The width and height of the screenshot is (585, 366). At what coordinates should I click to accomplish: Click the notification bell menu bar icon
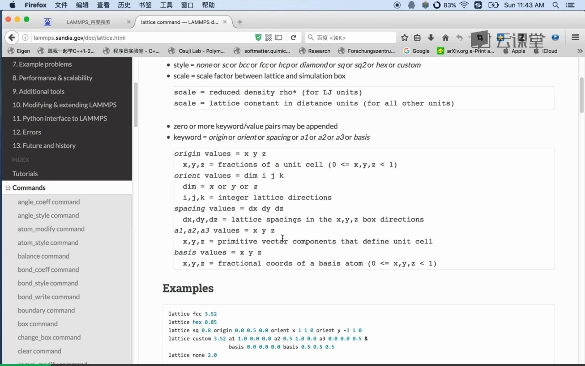[x=411, y=5]
